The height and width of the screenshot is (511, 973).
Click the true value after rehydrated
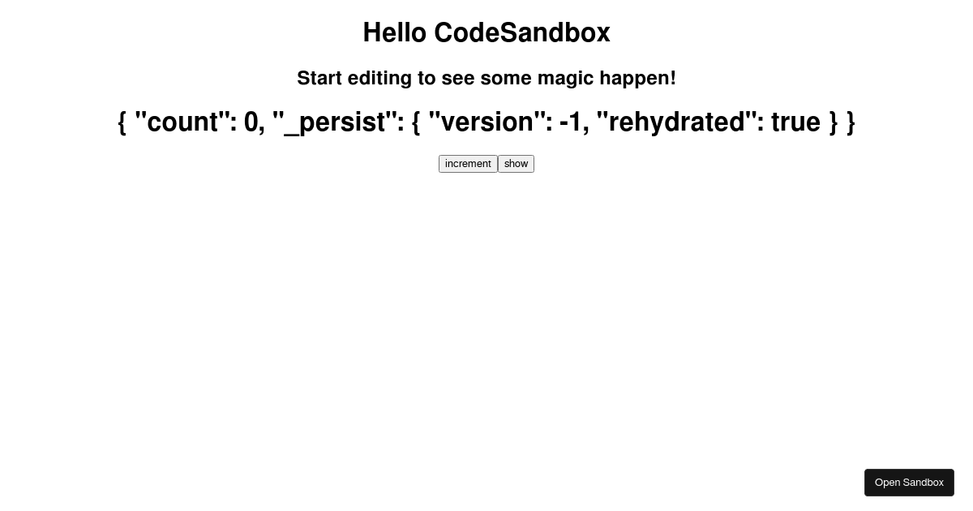[x=795, y=122]
